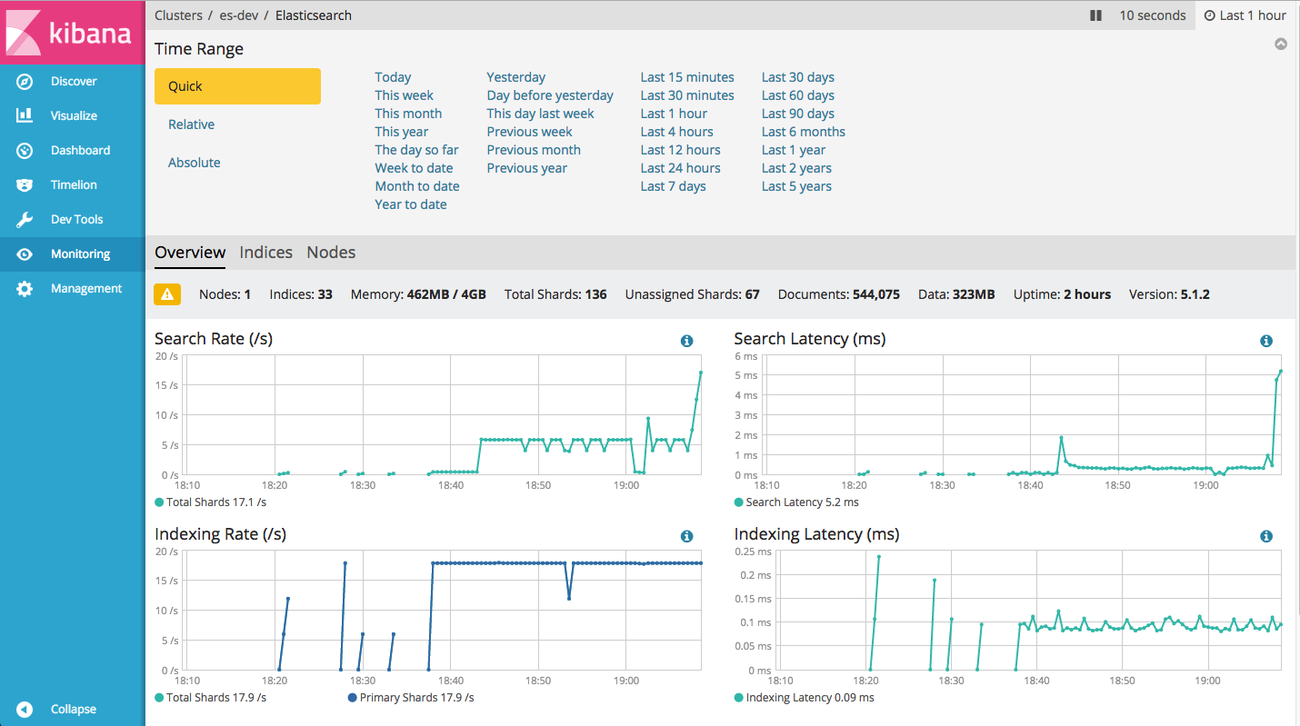
Task: Choose Month to date range
Action: [417, 186]
